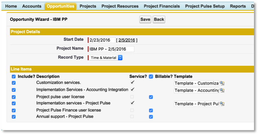Click the 'Customization services.' description text
The height and width of the screenshot is (135, 259).
59,82
